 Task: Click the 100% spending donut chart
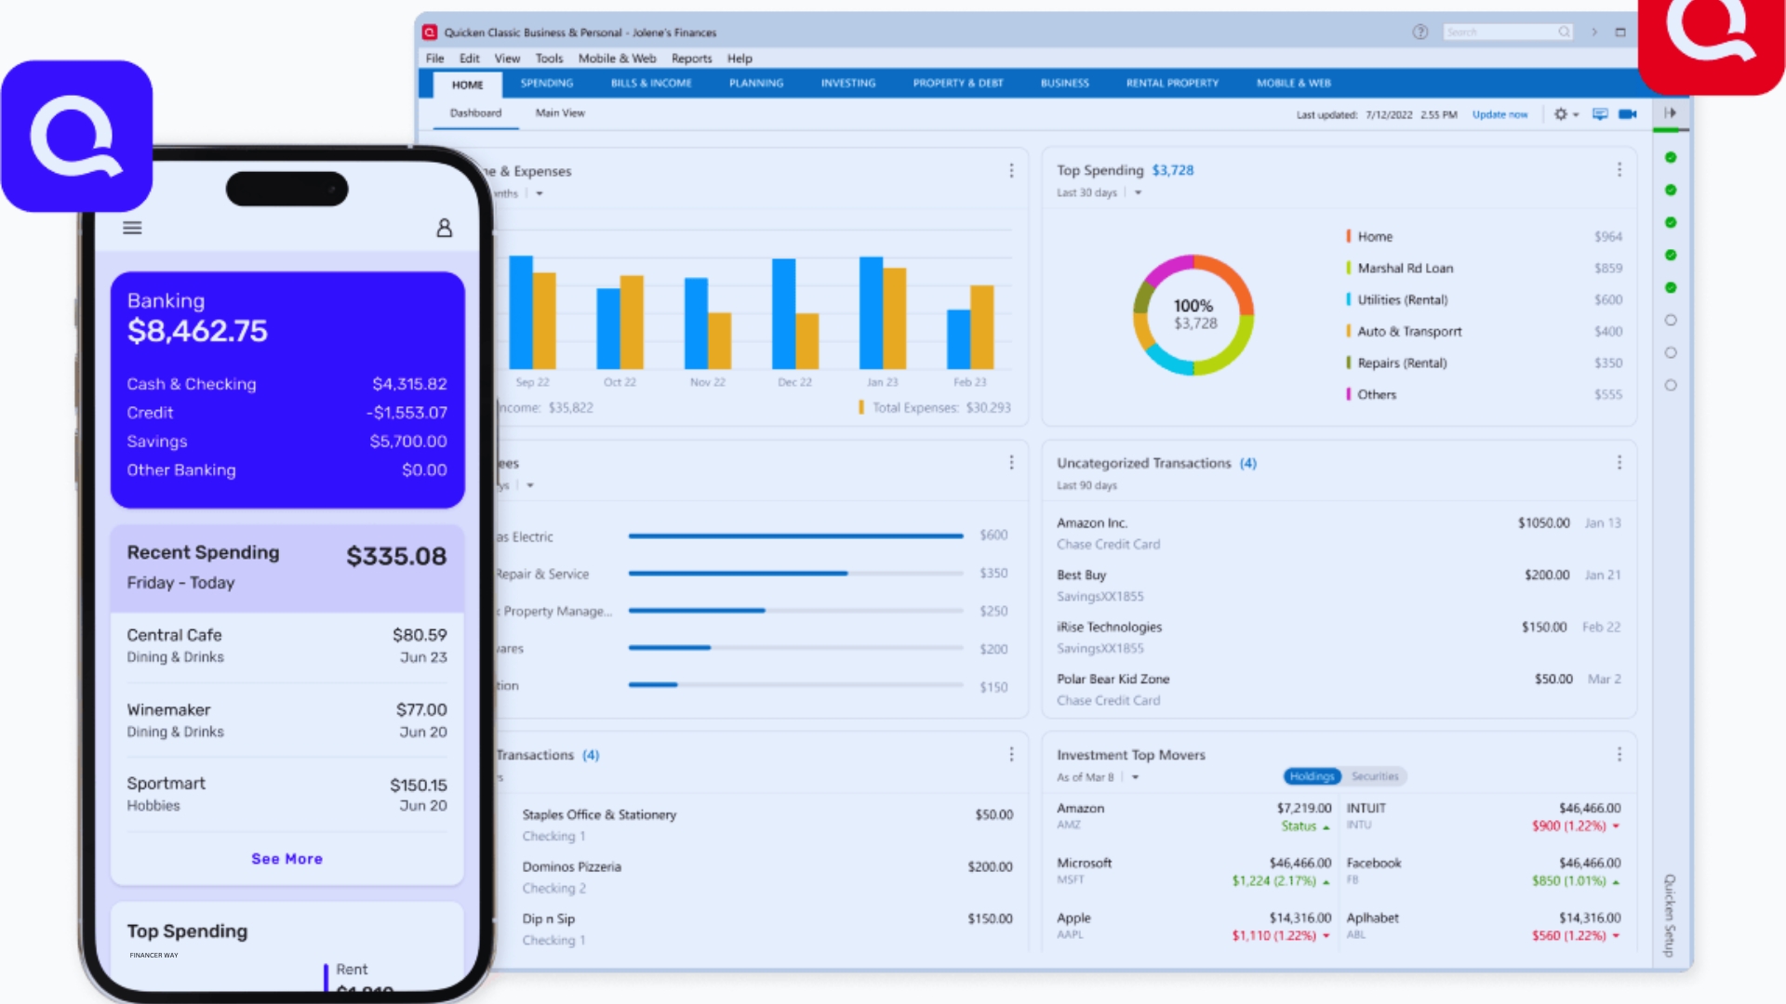coord(1193,315)
